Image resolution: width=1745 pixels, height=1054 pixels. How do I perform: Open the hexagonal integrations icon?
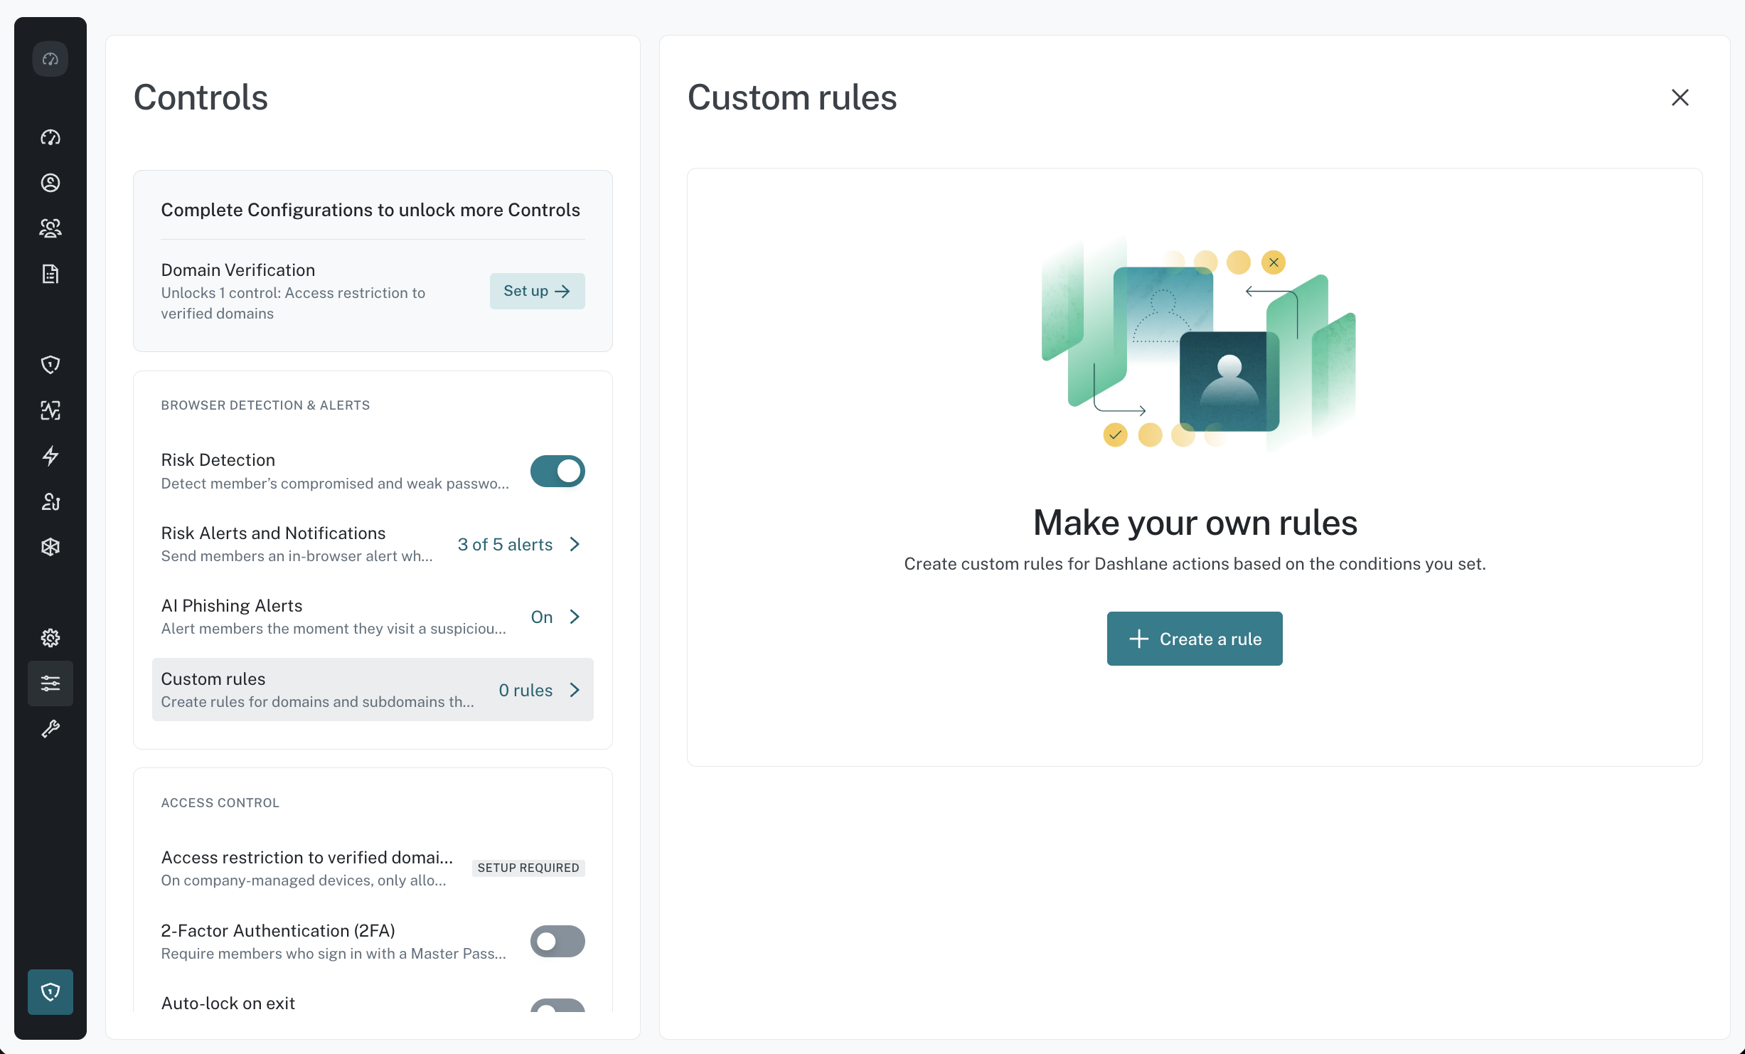(x=50, y=547)
